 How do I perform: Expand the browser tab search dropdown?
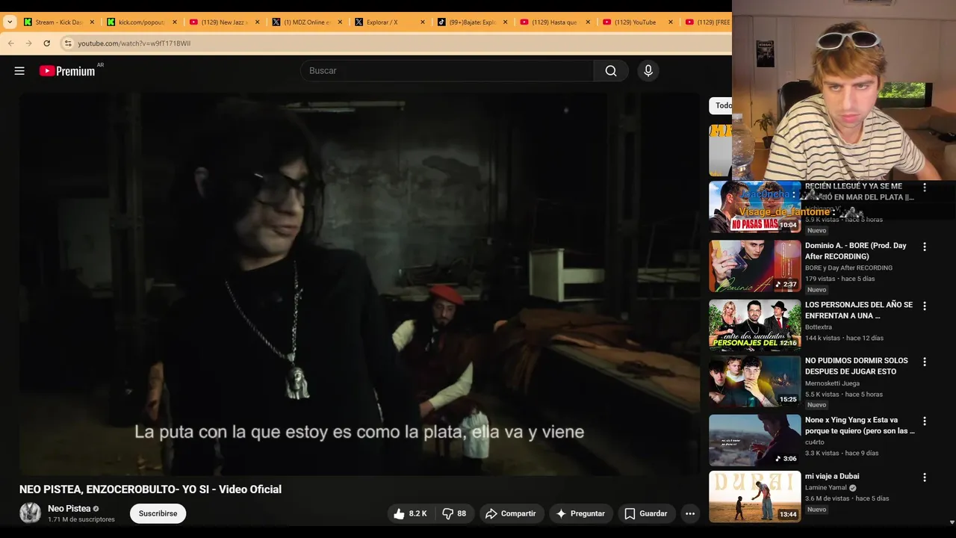tap(10, 22)
